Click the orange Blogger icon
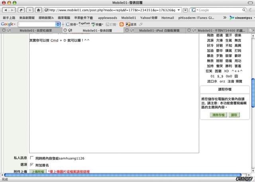The height and width of the screenshot is (182, 255). [122, 24]
